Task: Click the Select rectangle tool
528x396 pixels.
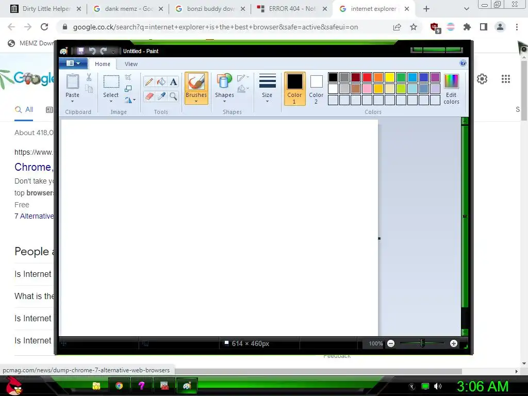Action: coord(111,82)
